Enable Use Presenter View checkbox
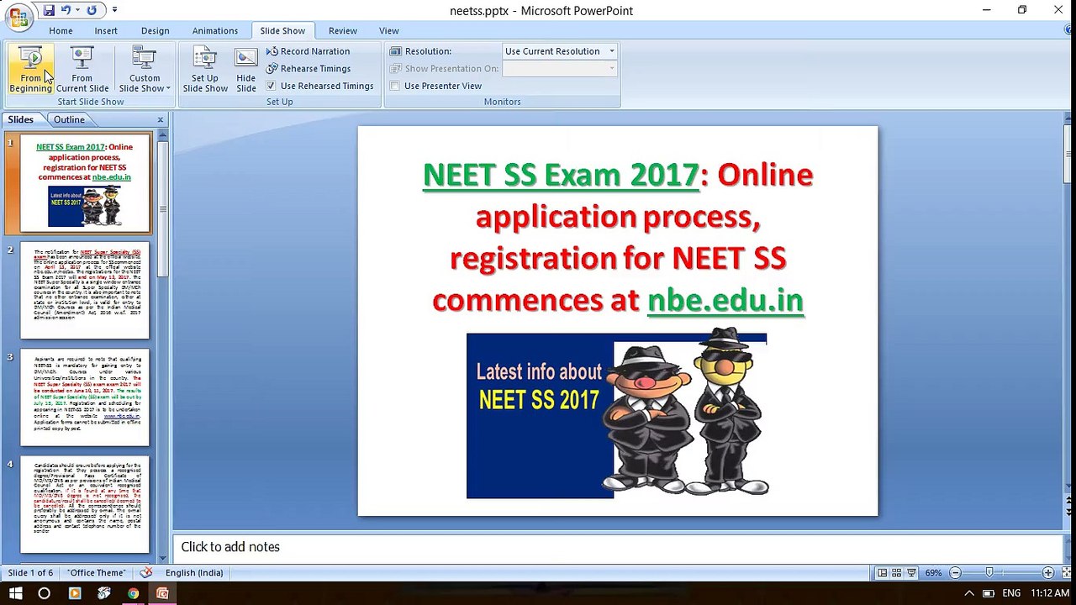The height and width of the screenshot is (605, 1076). (395, 86)
